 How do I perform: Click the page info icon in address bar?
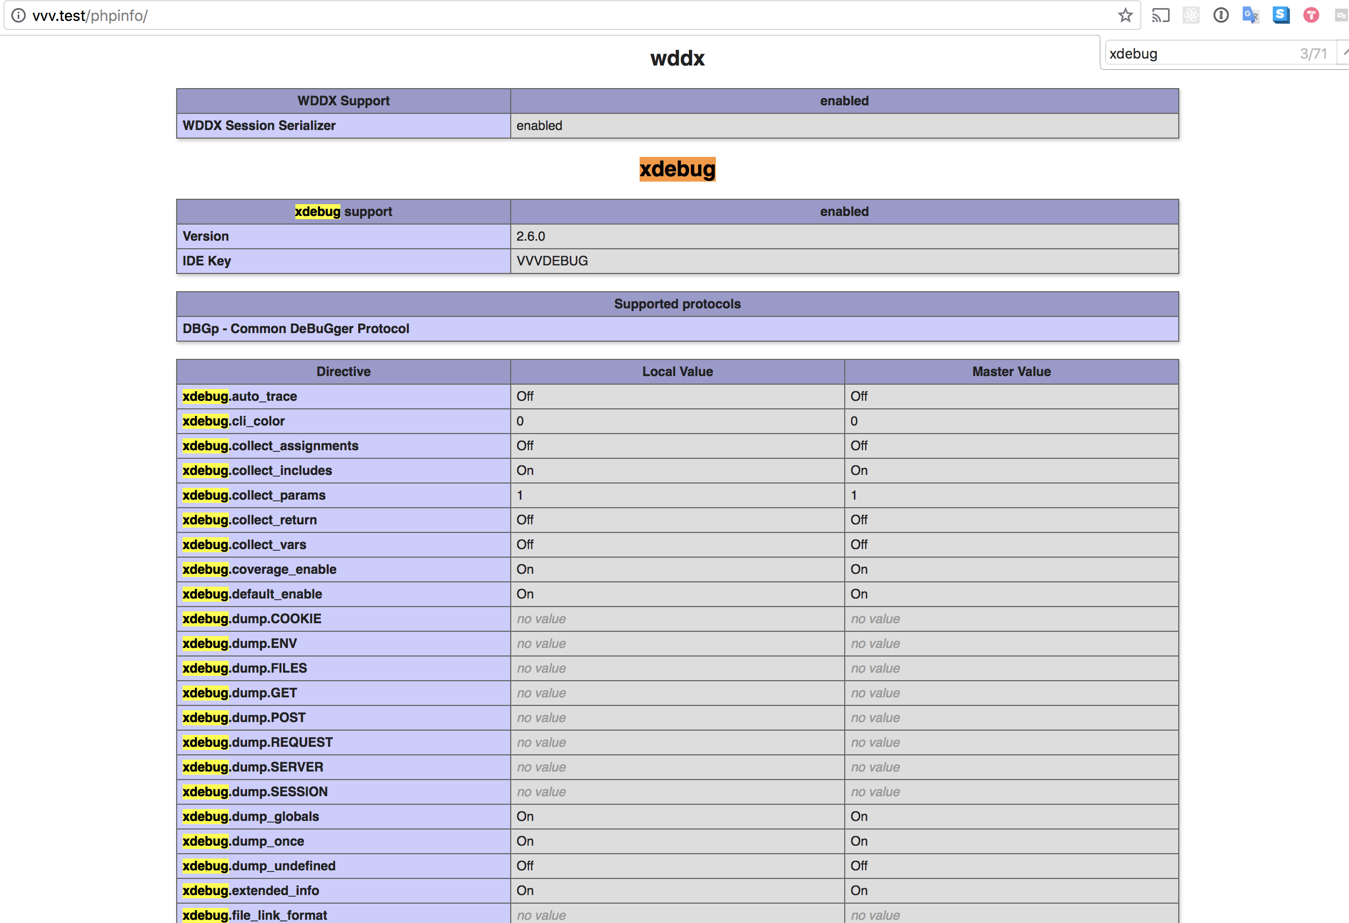[x=19, y=15]
